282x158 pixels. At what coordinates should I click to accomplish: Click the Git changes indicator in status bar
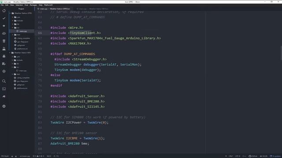[263, 156]
